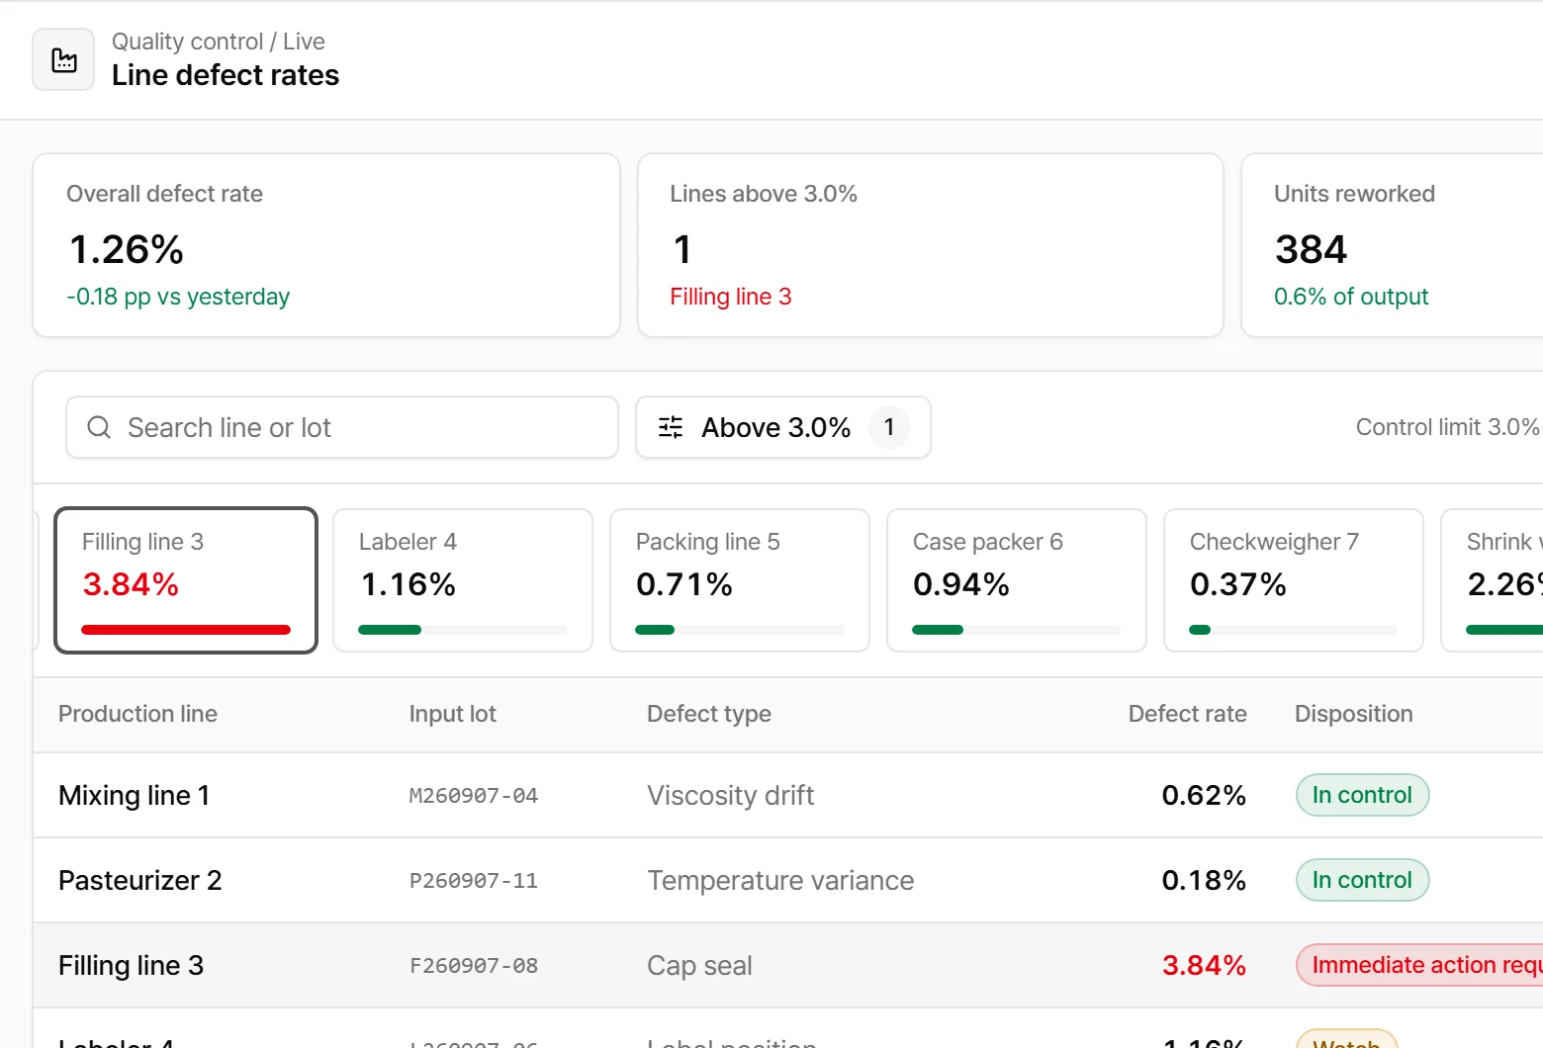Screen dimensions: 1543x1048
Task: Click the 0.18% defect rate value
Action: [1204, 880]
